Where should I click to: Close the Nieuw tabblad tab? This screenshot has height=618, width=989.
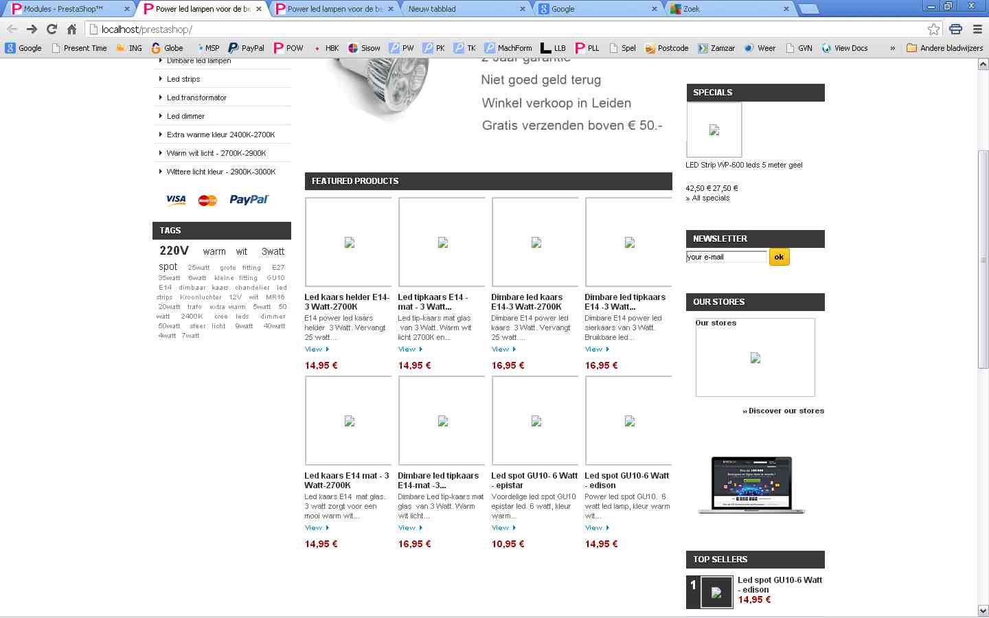click(523, 9)
